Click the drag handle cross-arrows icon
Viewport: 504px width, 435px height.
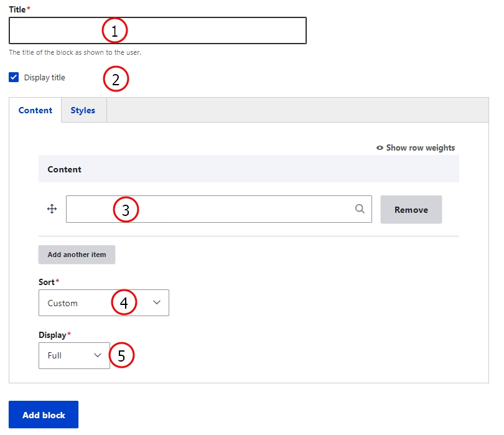[x=52, y=209]
